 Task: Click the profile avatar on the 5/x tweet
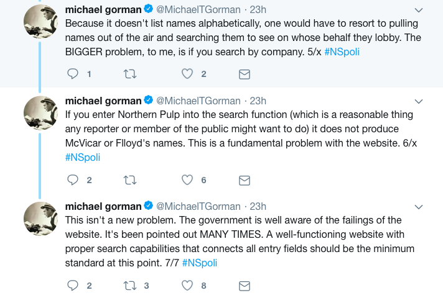40,20
